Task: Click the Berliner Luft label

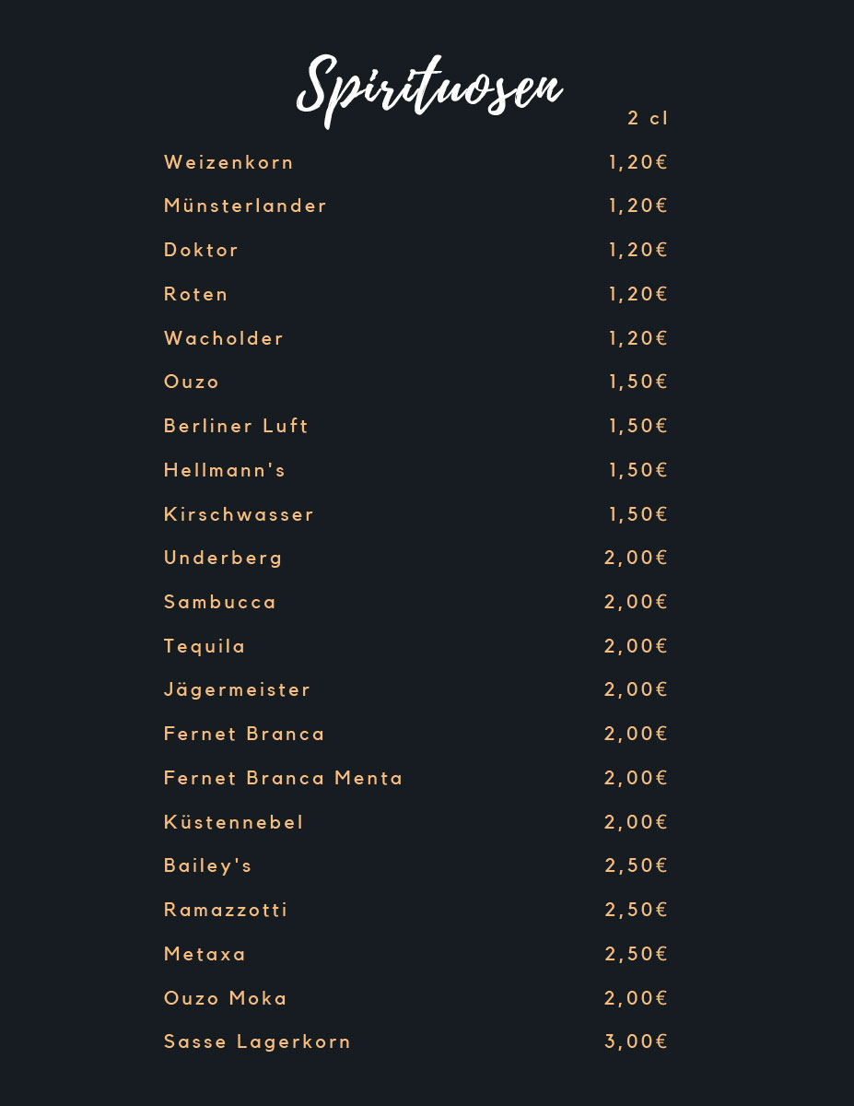Action: pyautogui.click(x=236, y=427)
